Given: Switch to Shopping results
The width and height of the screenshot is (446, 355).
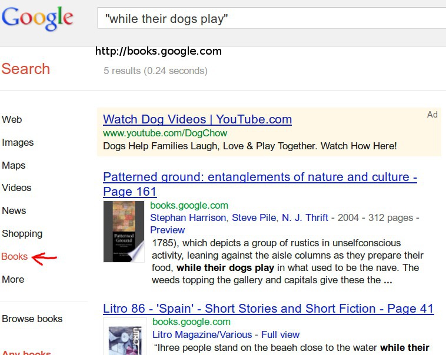Looking at the screenshot, I should tap(22, 234).
